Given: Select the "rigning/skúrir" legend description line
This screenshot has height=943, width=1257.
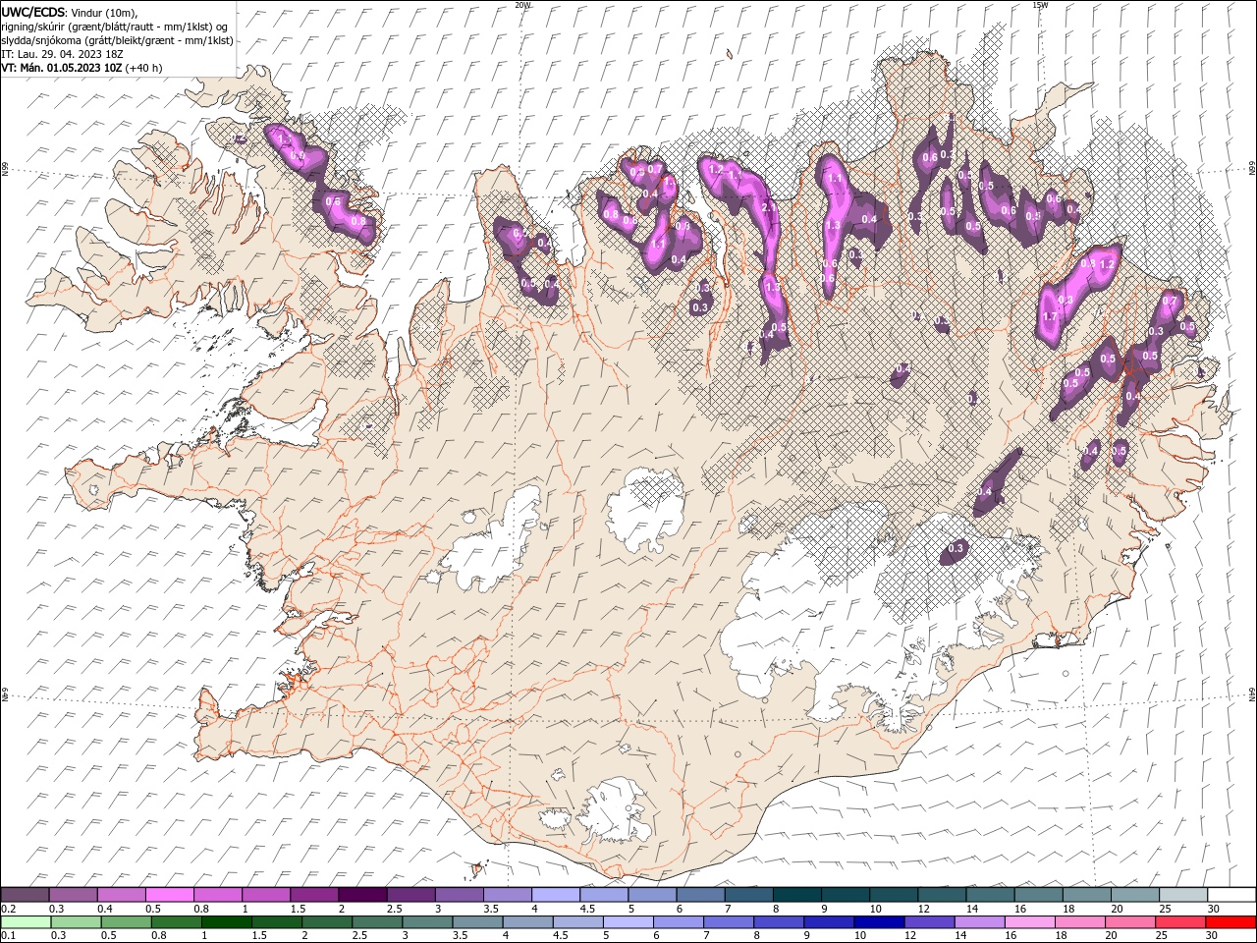Looking at the screenshot, I should 115,27.
